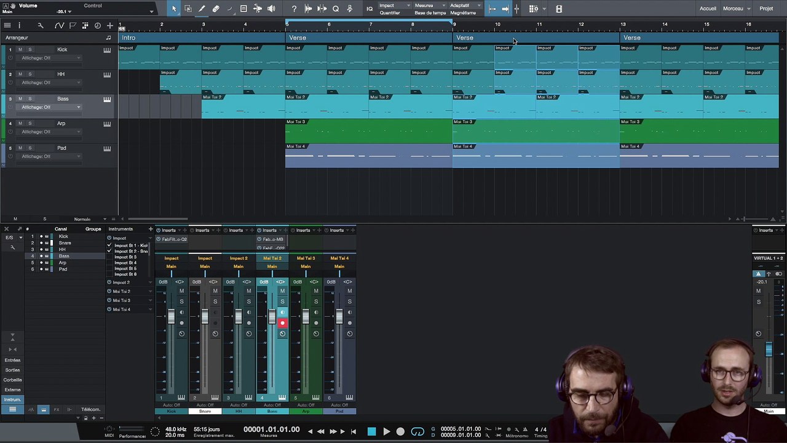Click the Externe button in mixer

(x=12, y=389)
